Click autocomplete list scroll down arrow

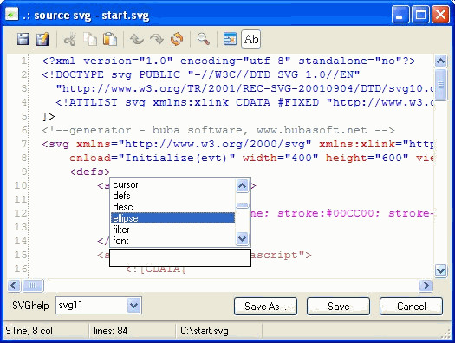tap(243, 239)
